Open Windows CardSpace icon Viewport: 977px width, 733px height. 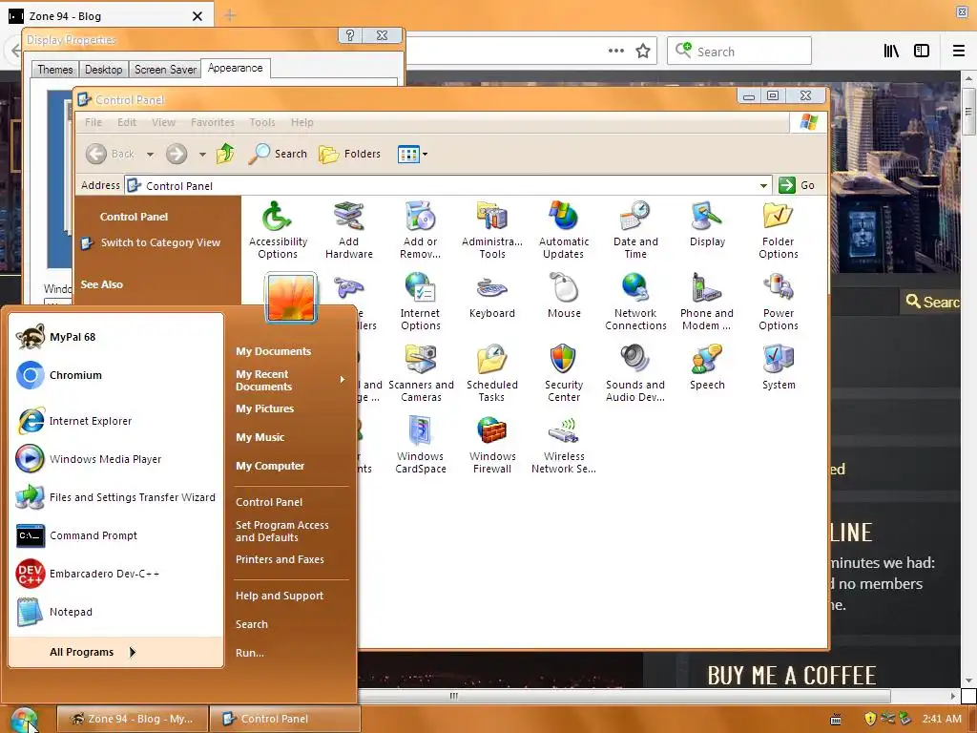(421, 445)
